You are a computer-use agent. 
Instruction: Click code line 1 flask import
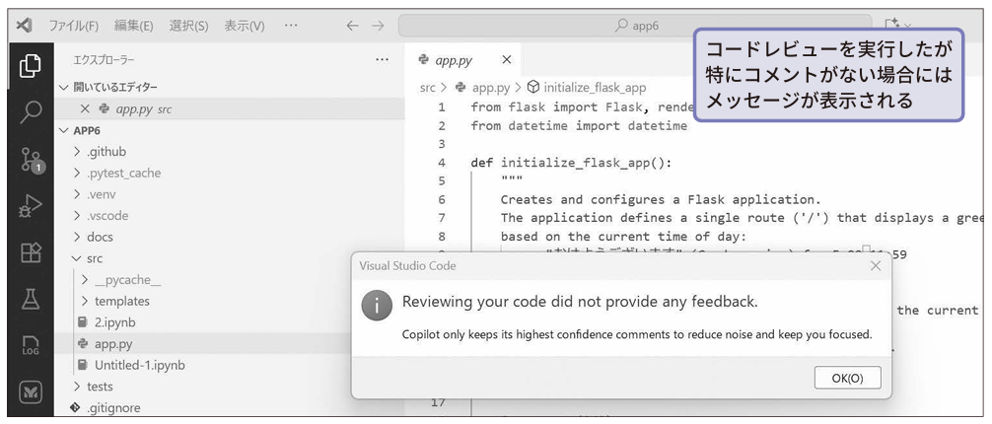pos(583,107)
